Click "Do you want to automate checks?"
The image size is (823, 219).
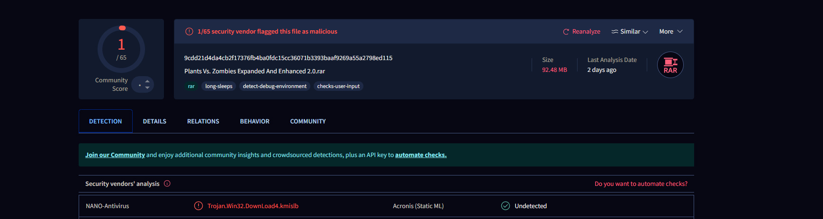(641, 184)
